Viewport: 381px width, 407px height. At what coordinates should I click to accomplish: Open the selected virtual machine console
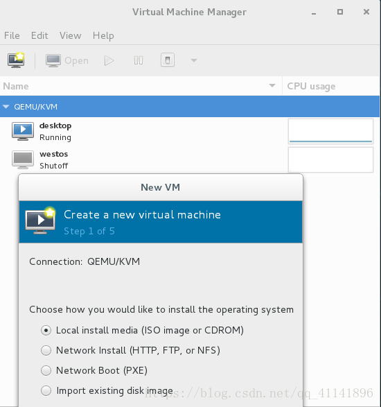pos(67,60)
